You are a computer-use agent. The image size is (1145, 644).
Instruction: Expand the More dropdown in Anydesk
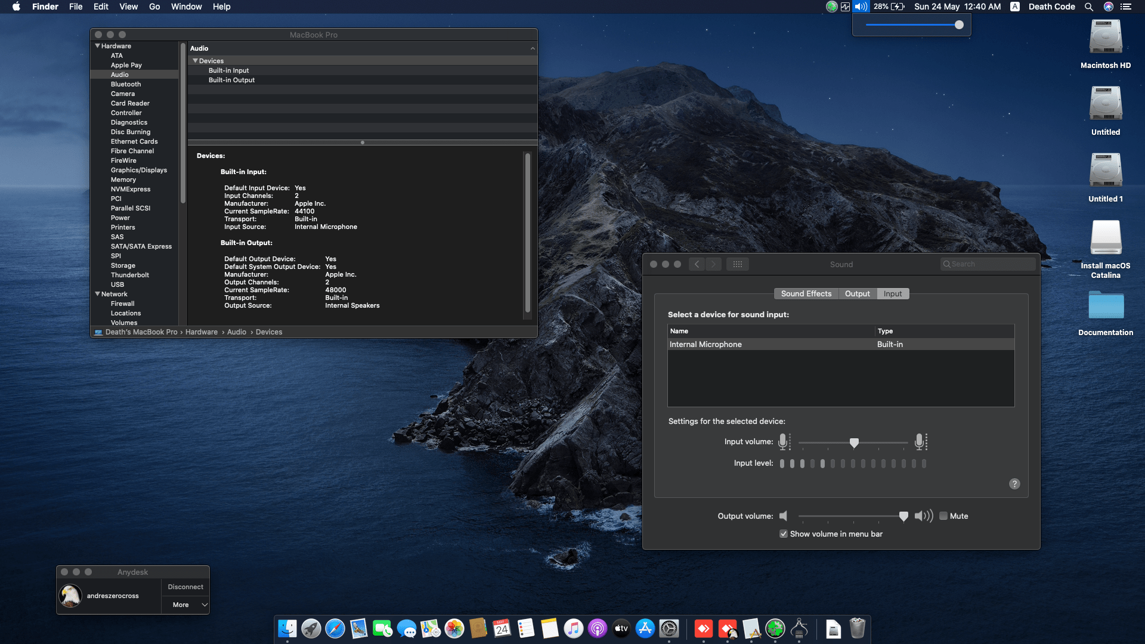pos(185,605)
